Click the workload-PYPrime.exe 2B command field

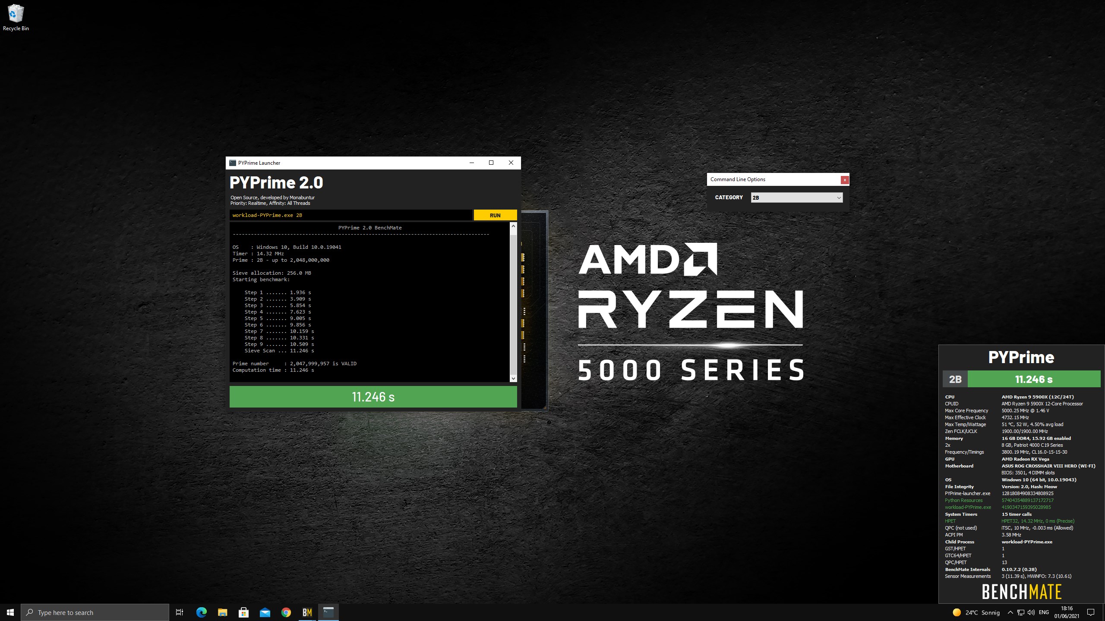click(x=350, y=215)
